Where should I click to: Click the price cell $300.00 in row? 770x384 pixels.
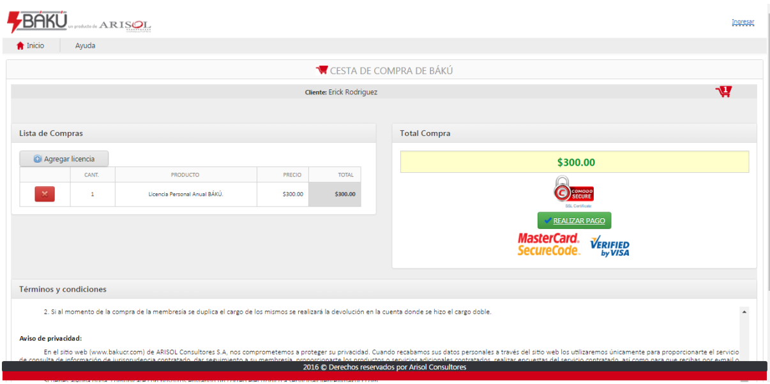(x=283, y=194)
